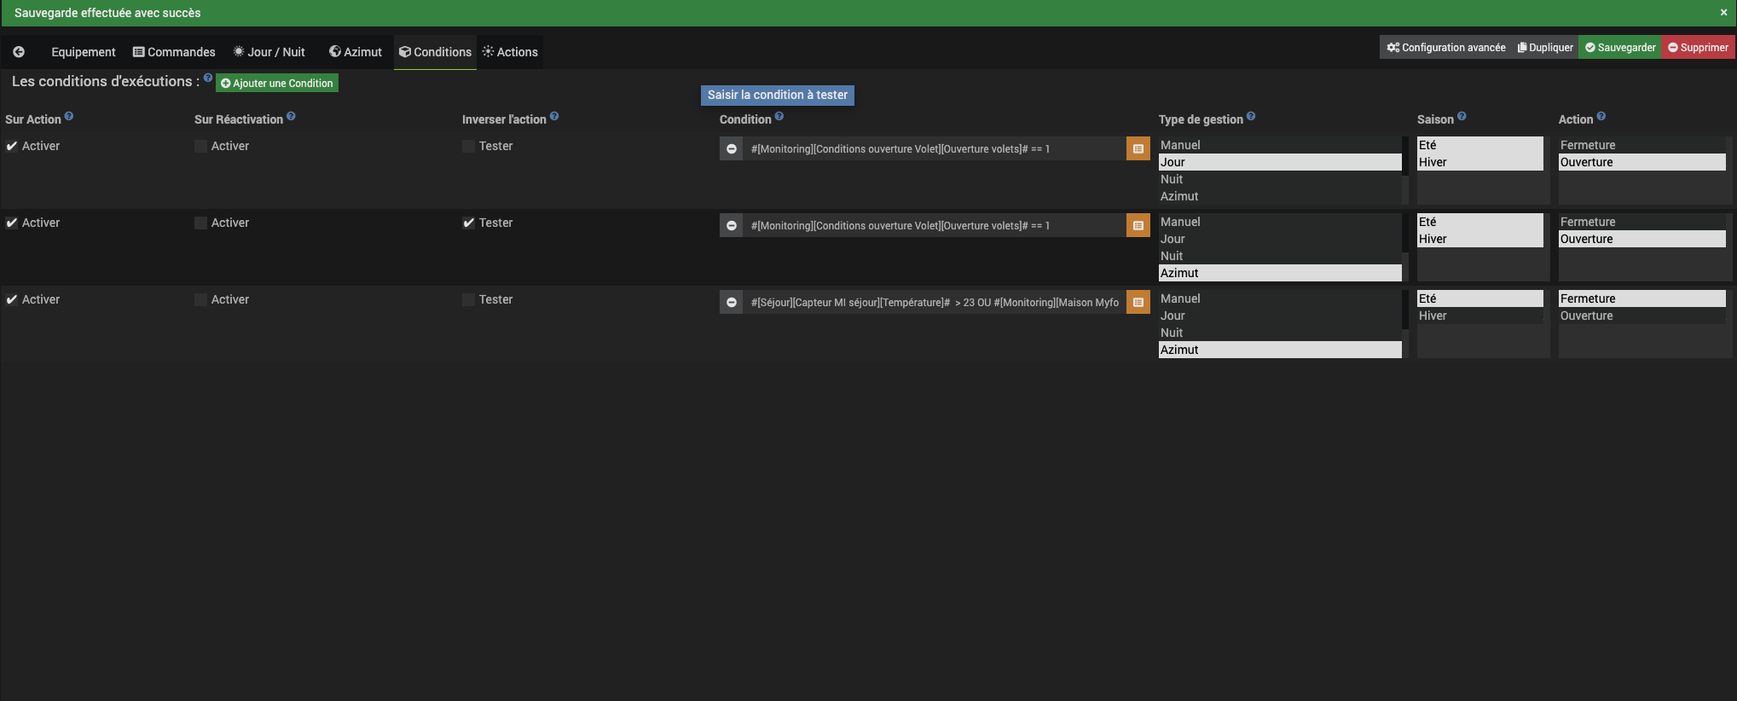Click help icon beside Inverser l'action header
1737x701 pixels.
point(554,116)
